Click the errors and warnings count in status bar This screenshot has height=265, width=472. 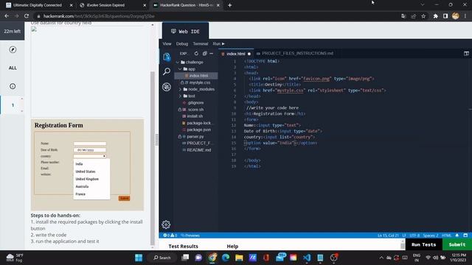tap(170, 236)
